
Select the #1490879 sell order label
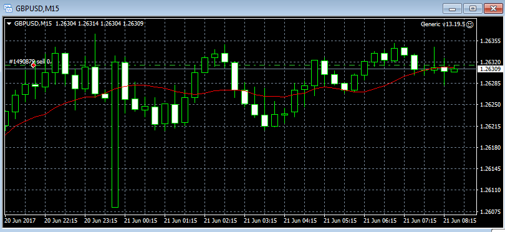pyautogui.click(x=30, y=61)
